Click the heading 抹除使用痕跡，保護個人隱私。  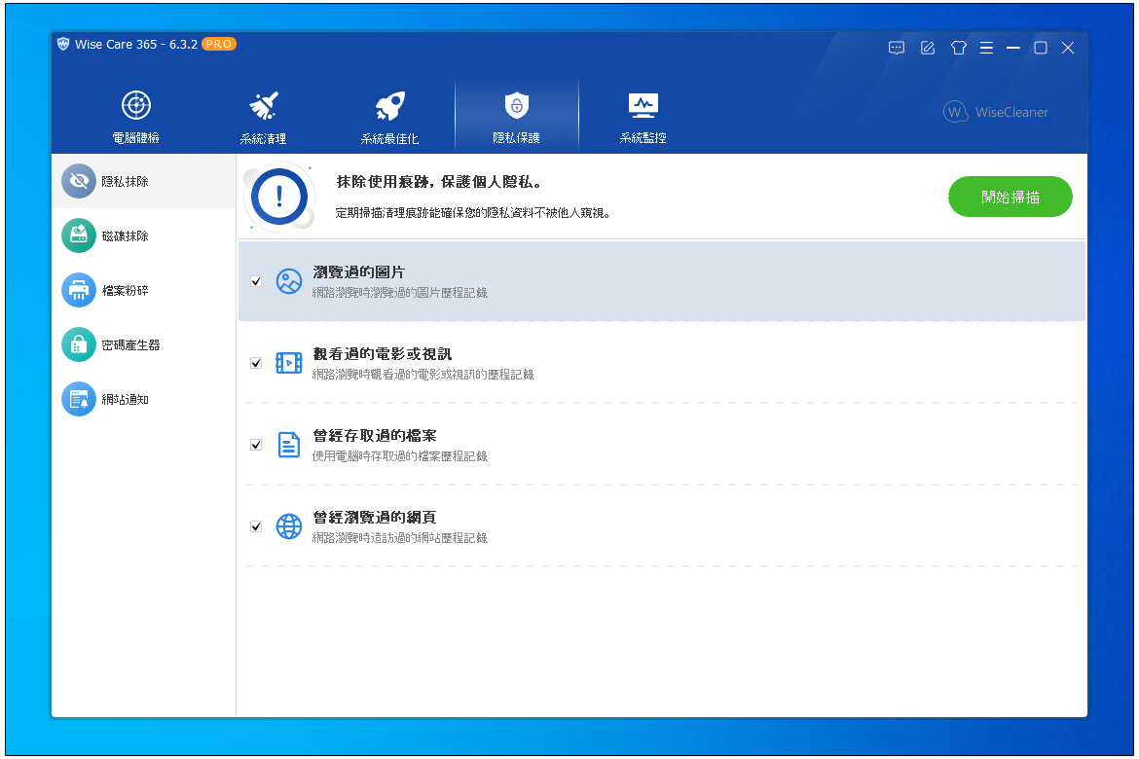pos(439,182)
